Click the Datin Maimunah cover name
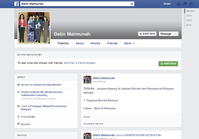Image resolution: width=199 pixels, height=139 pixels. click(x=72, y=34)
